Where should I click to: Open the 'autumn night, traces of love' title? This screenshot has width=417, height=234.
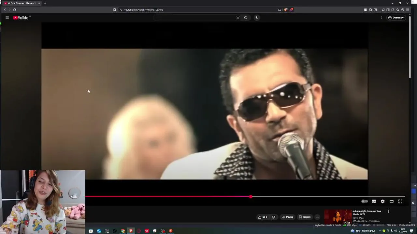click(368, 213)
